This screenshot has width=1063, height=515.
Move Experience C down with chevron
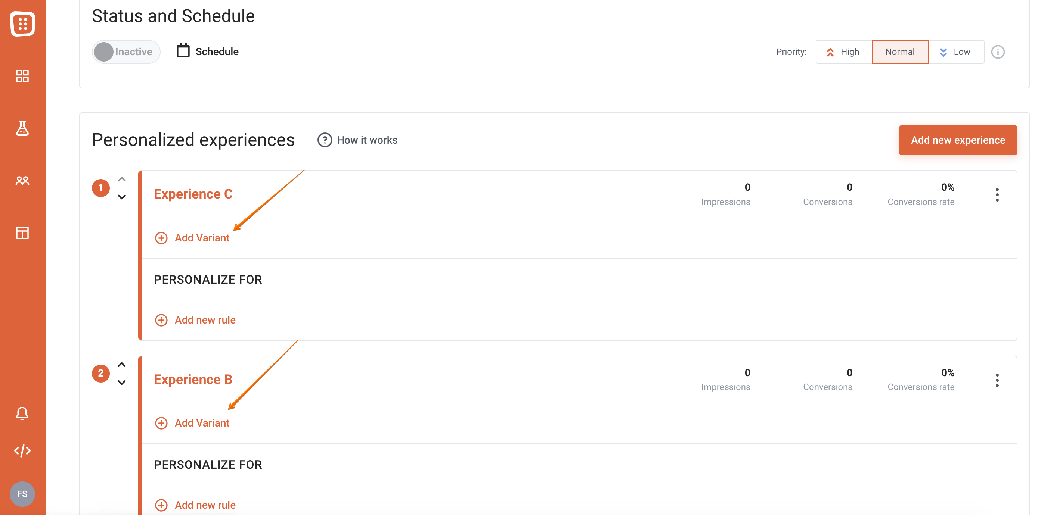122,197
